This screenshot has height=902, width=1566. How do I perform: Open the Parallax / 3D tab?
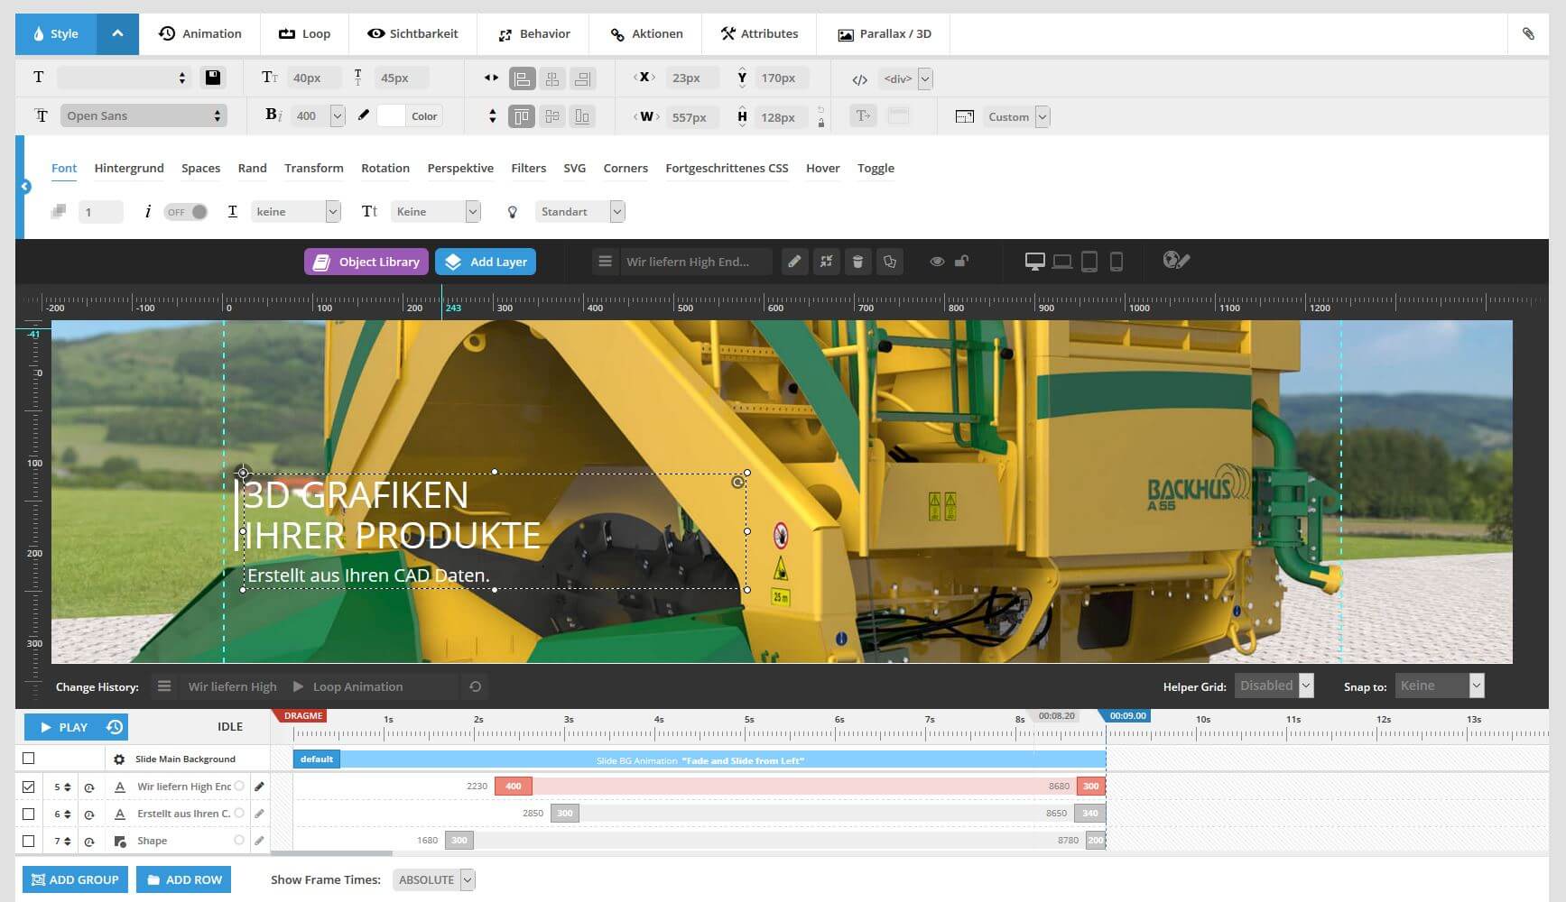click(x=884, y=33)
